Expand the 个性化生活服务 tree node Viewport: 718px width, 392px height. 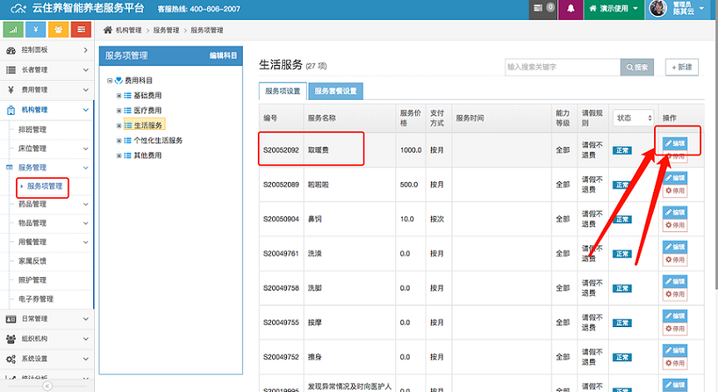click(x=118, y=141)
